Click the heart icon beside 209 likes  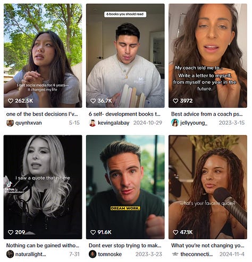11,232
